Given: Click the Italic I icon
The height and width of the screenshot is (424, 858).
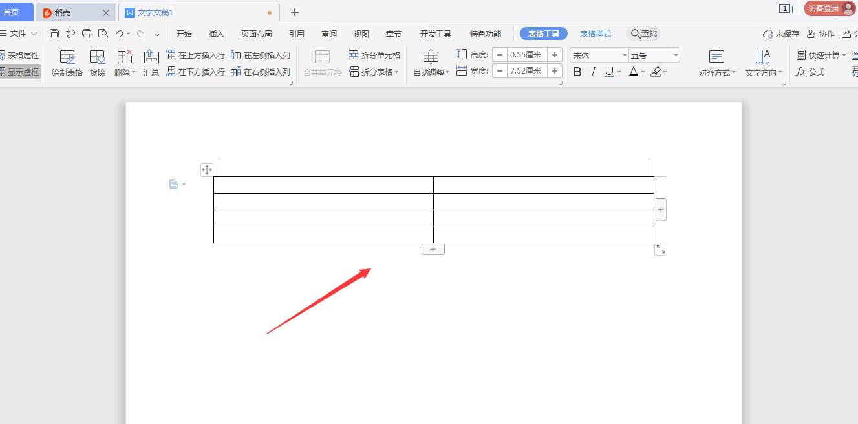Looking at the screenshot, I should 593,72.
